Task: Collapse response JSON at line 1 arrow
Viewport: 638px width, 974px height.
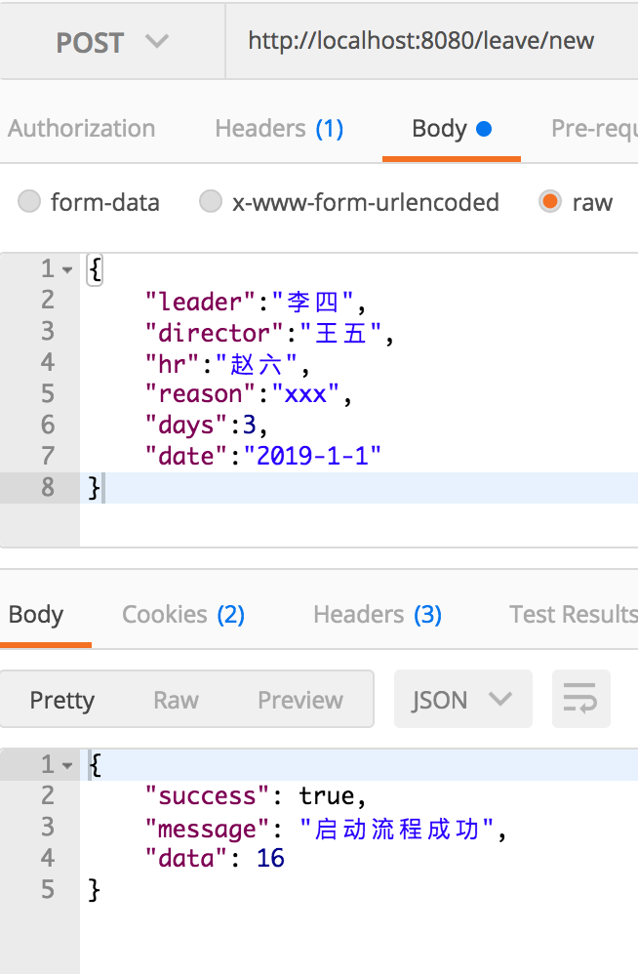Action: click(x=67, y=766)
